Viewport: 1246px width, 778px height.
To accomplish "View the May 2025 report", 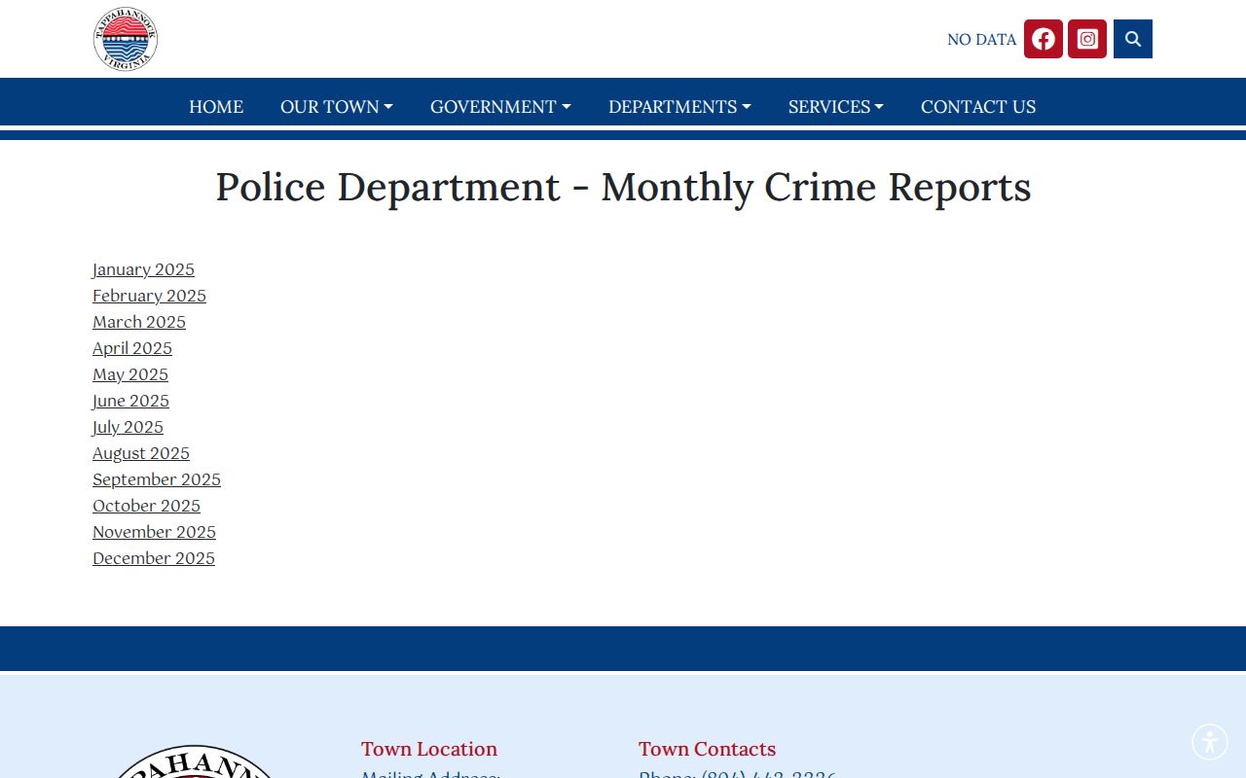I will click(x=130, y=374).
